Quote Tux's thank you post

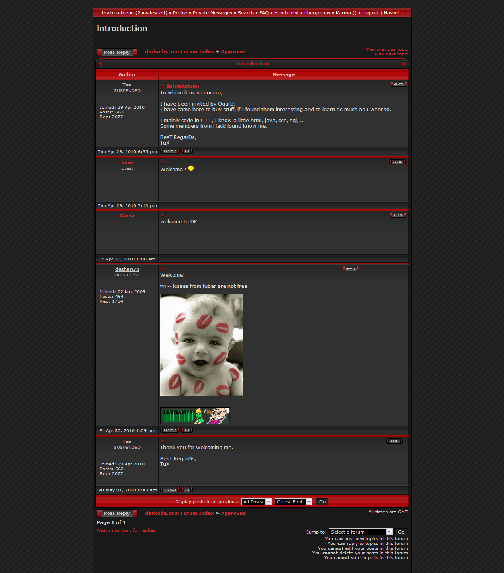394,441
